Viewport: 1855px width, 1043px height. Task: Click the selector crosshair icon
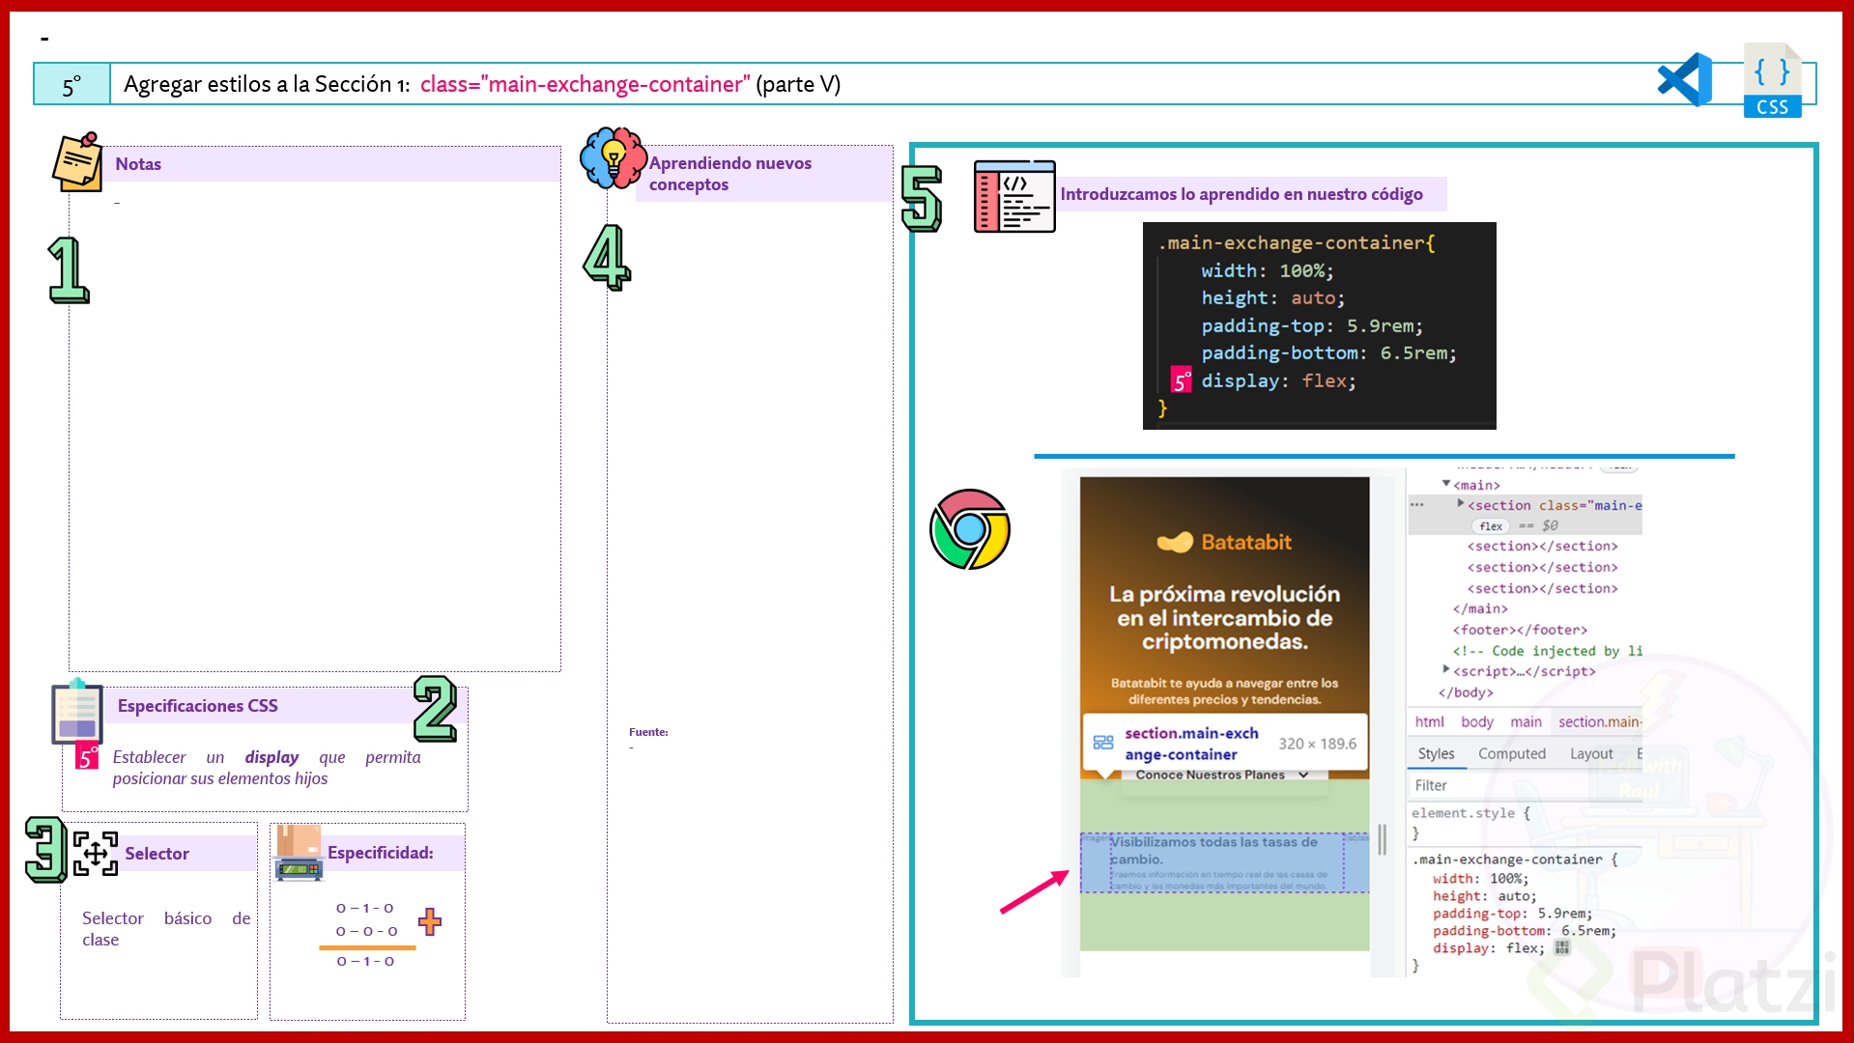96,853
